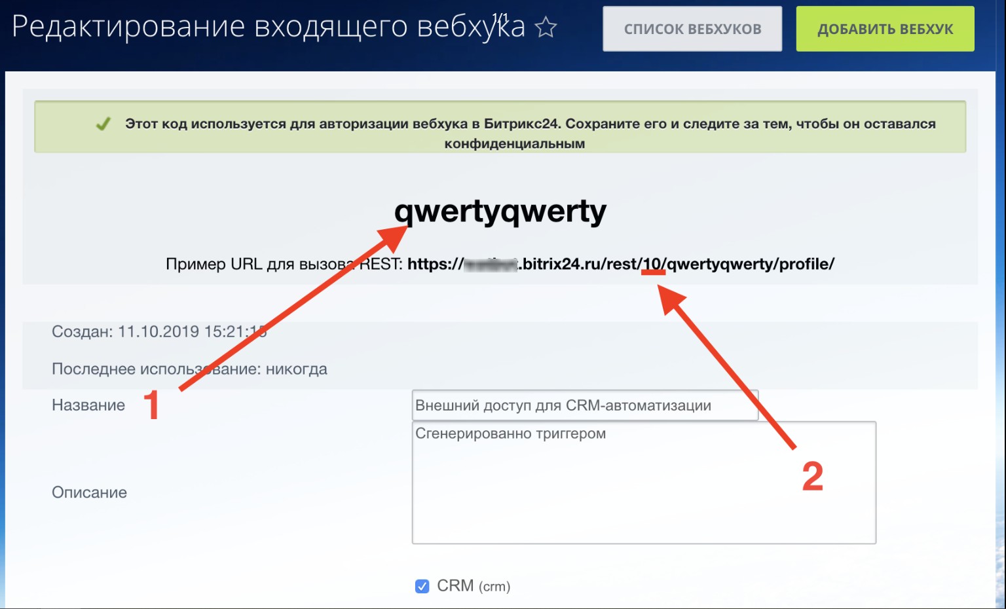
Task: Open the Список вебхуков list
Action: click(692, 29)
